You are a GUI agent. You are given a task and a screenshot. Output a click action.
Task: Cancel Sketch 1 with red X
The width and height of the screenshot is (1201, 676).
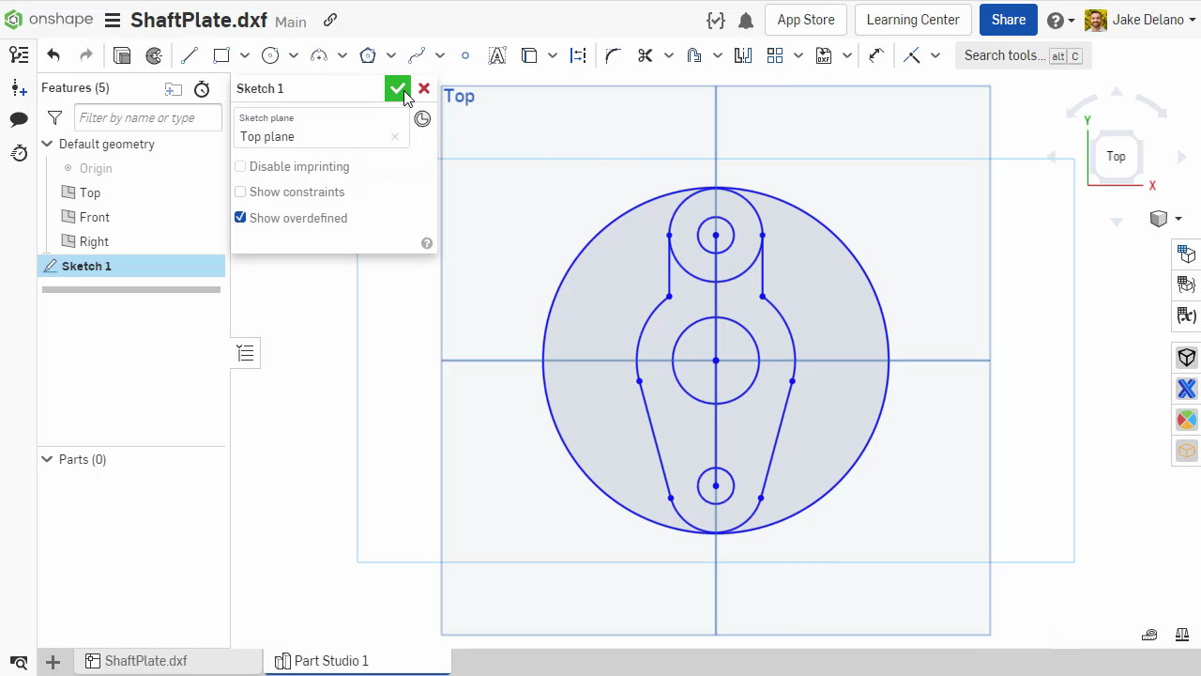(424, 88)
